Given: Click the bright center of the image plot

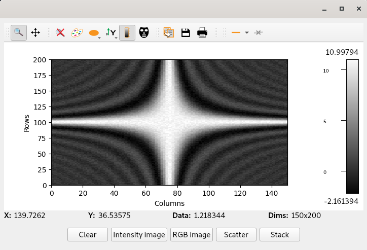Looking at the screenshot, I should [x=170, y=122].
